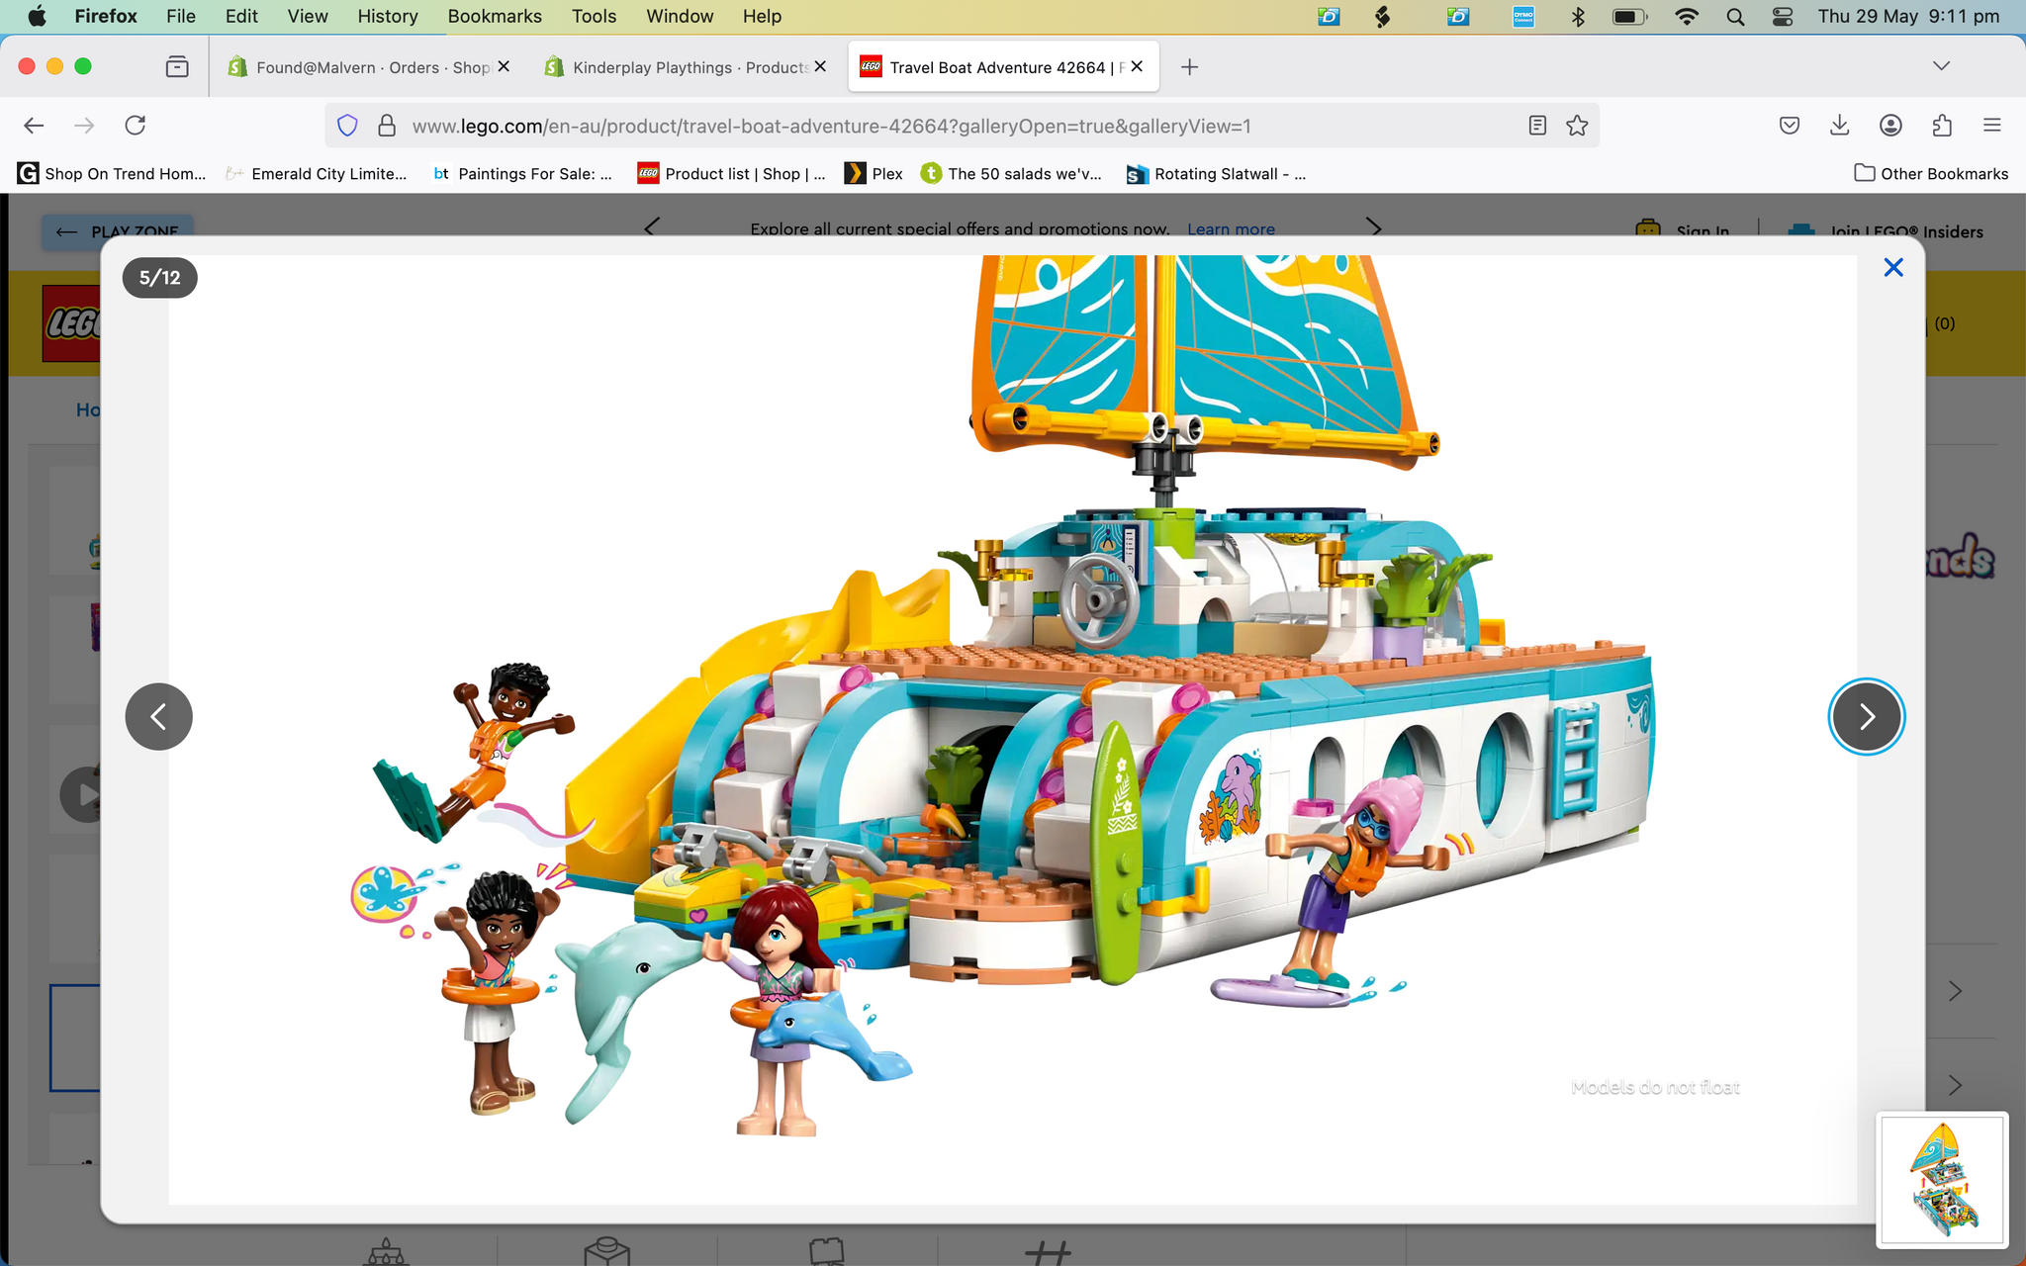Open the Firefox account icon
Viewport: 2026px width, 1266px height.
1890,126
